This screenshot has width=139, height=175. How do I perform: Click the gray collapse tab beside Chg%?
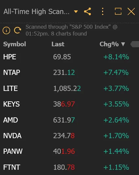[135, 44]
